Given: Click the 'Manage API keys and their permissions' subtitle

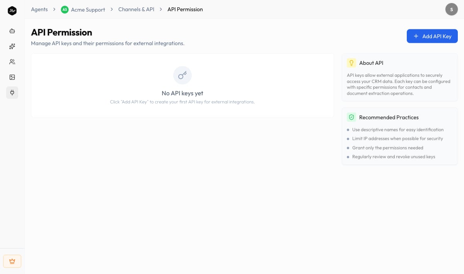Looking at the screenshot, I should tap(107, 43).
